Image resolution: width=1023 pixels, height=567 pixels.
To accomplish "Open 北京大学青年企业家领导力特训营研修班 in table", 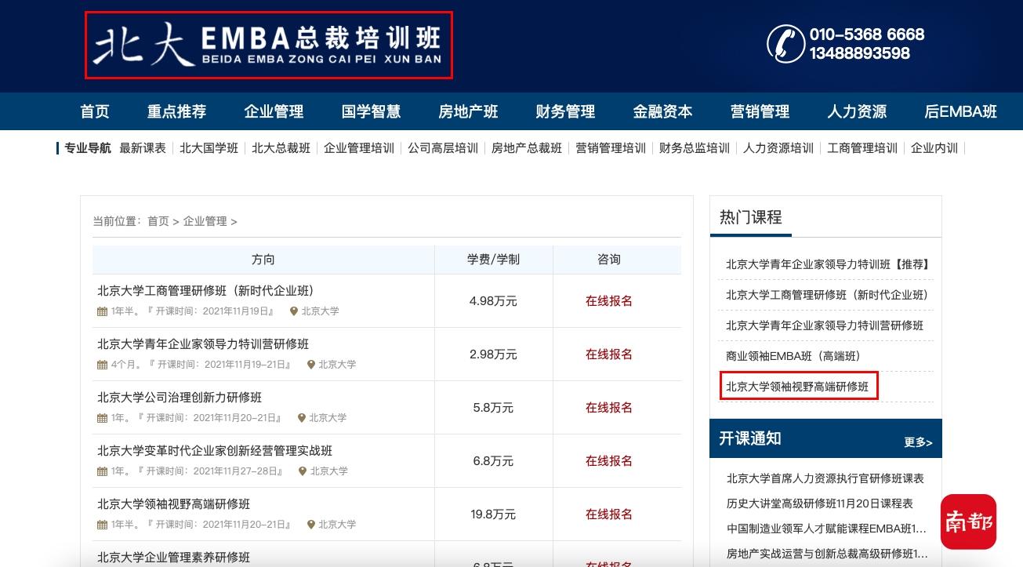I will pyautogui.click(x=203, y=344).
